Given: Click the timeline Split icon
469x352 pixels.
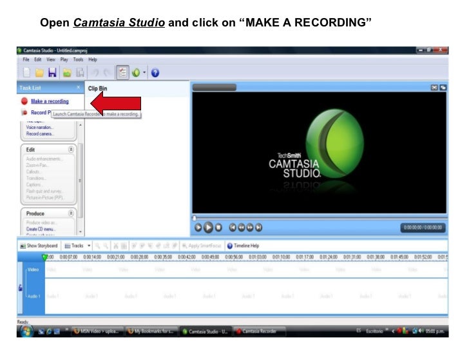Looking at the screenshot, I should 124,246.
